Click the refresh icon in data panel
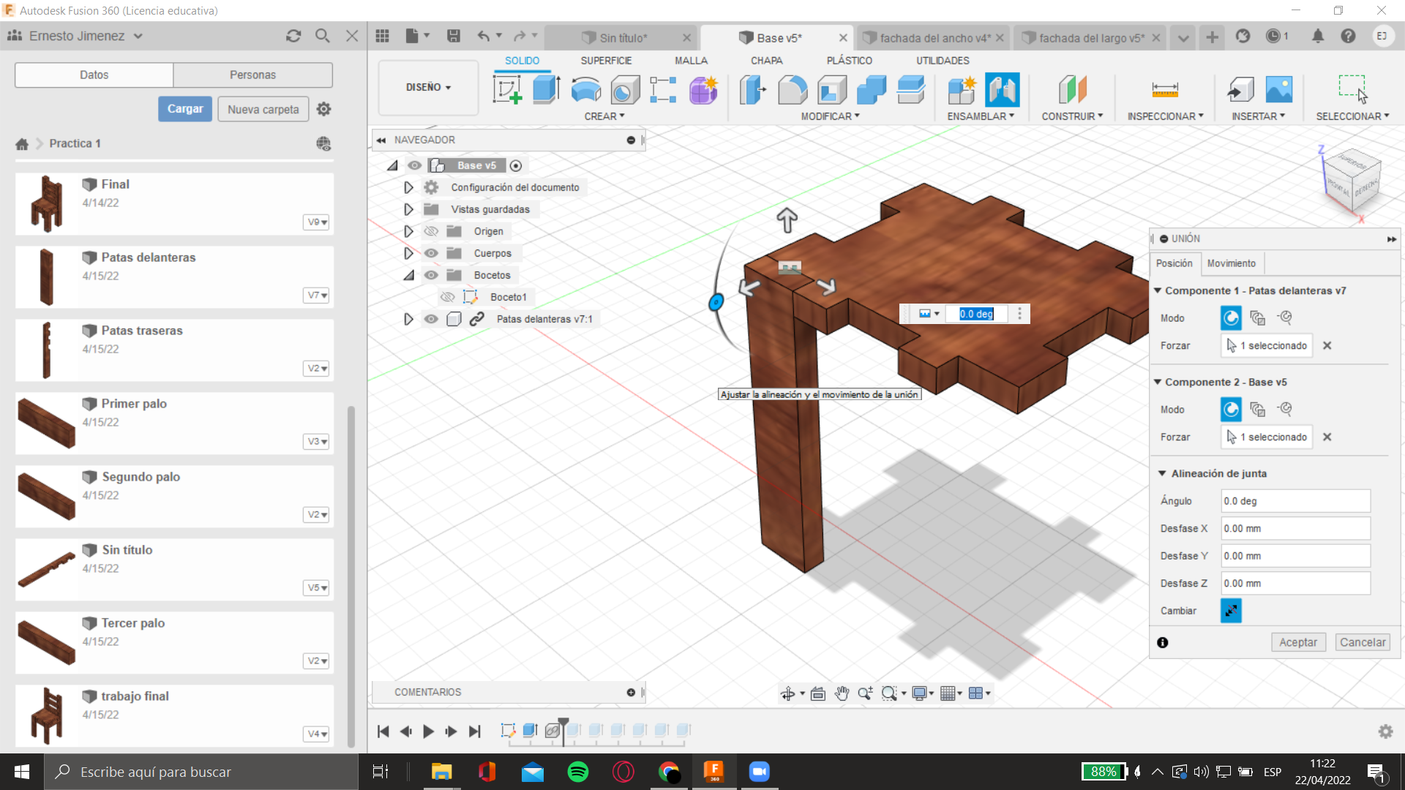The image size is (1405, 790). pos(293,36)
